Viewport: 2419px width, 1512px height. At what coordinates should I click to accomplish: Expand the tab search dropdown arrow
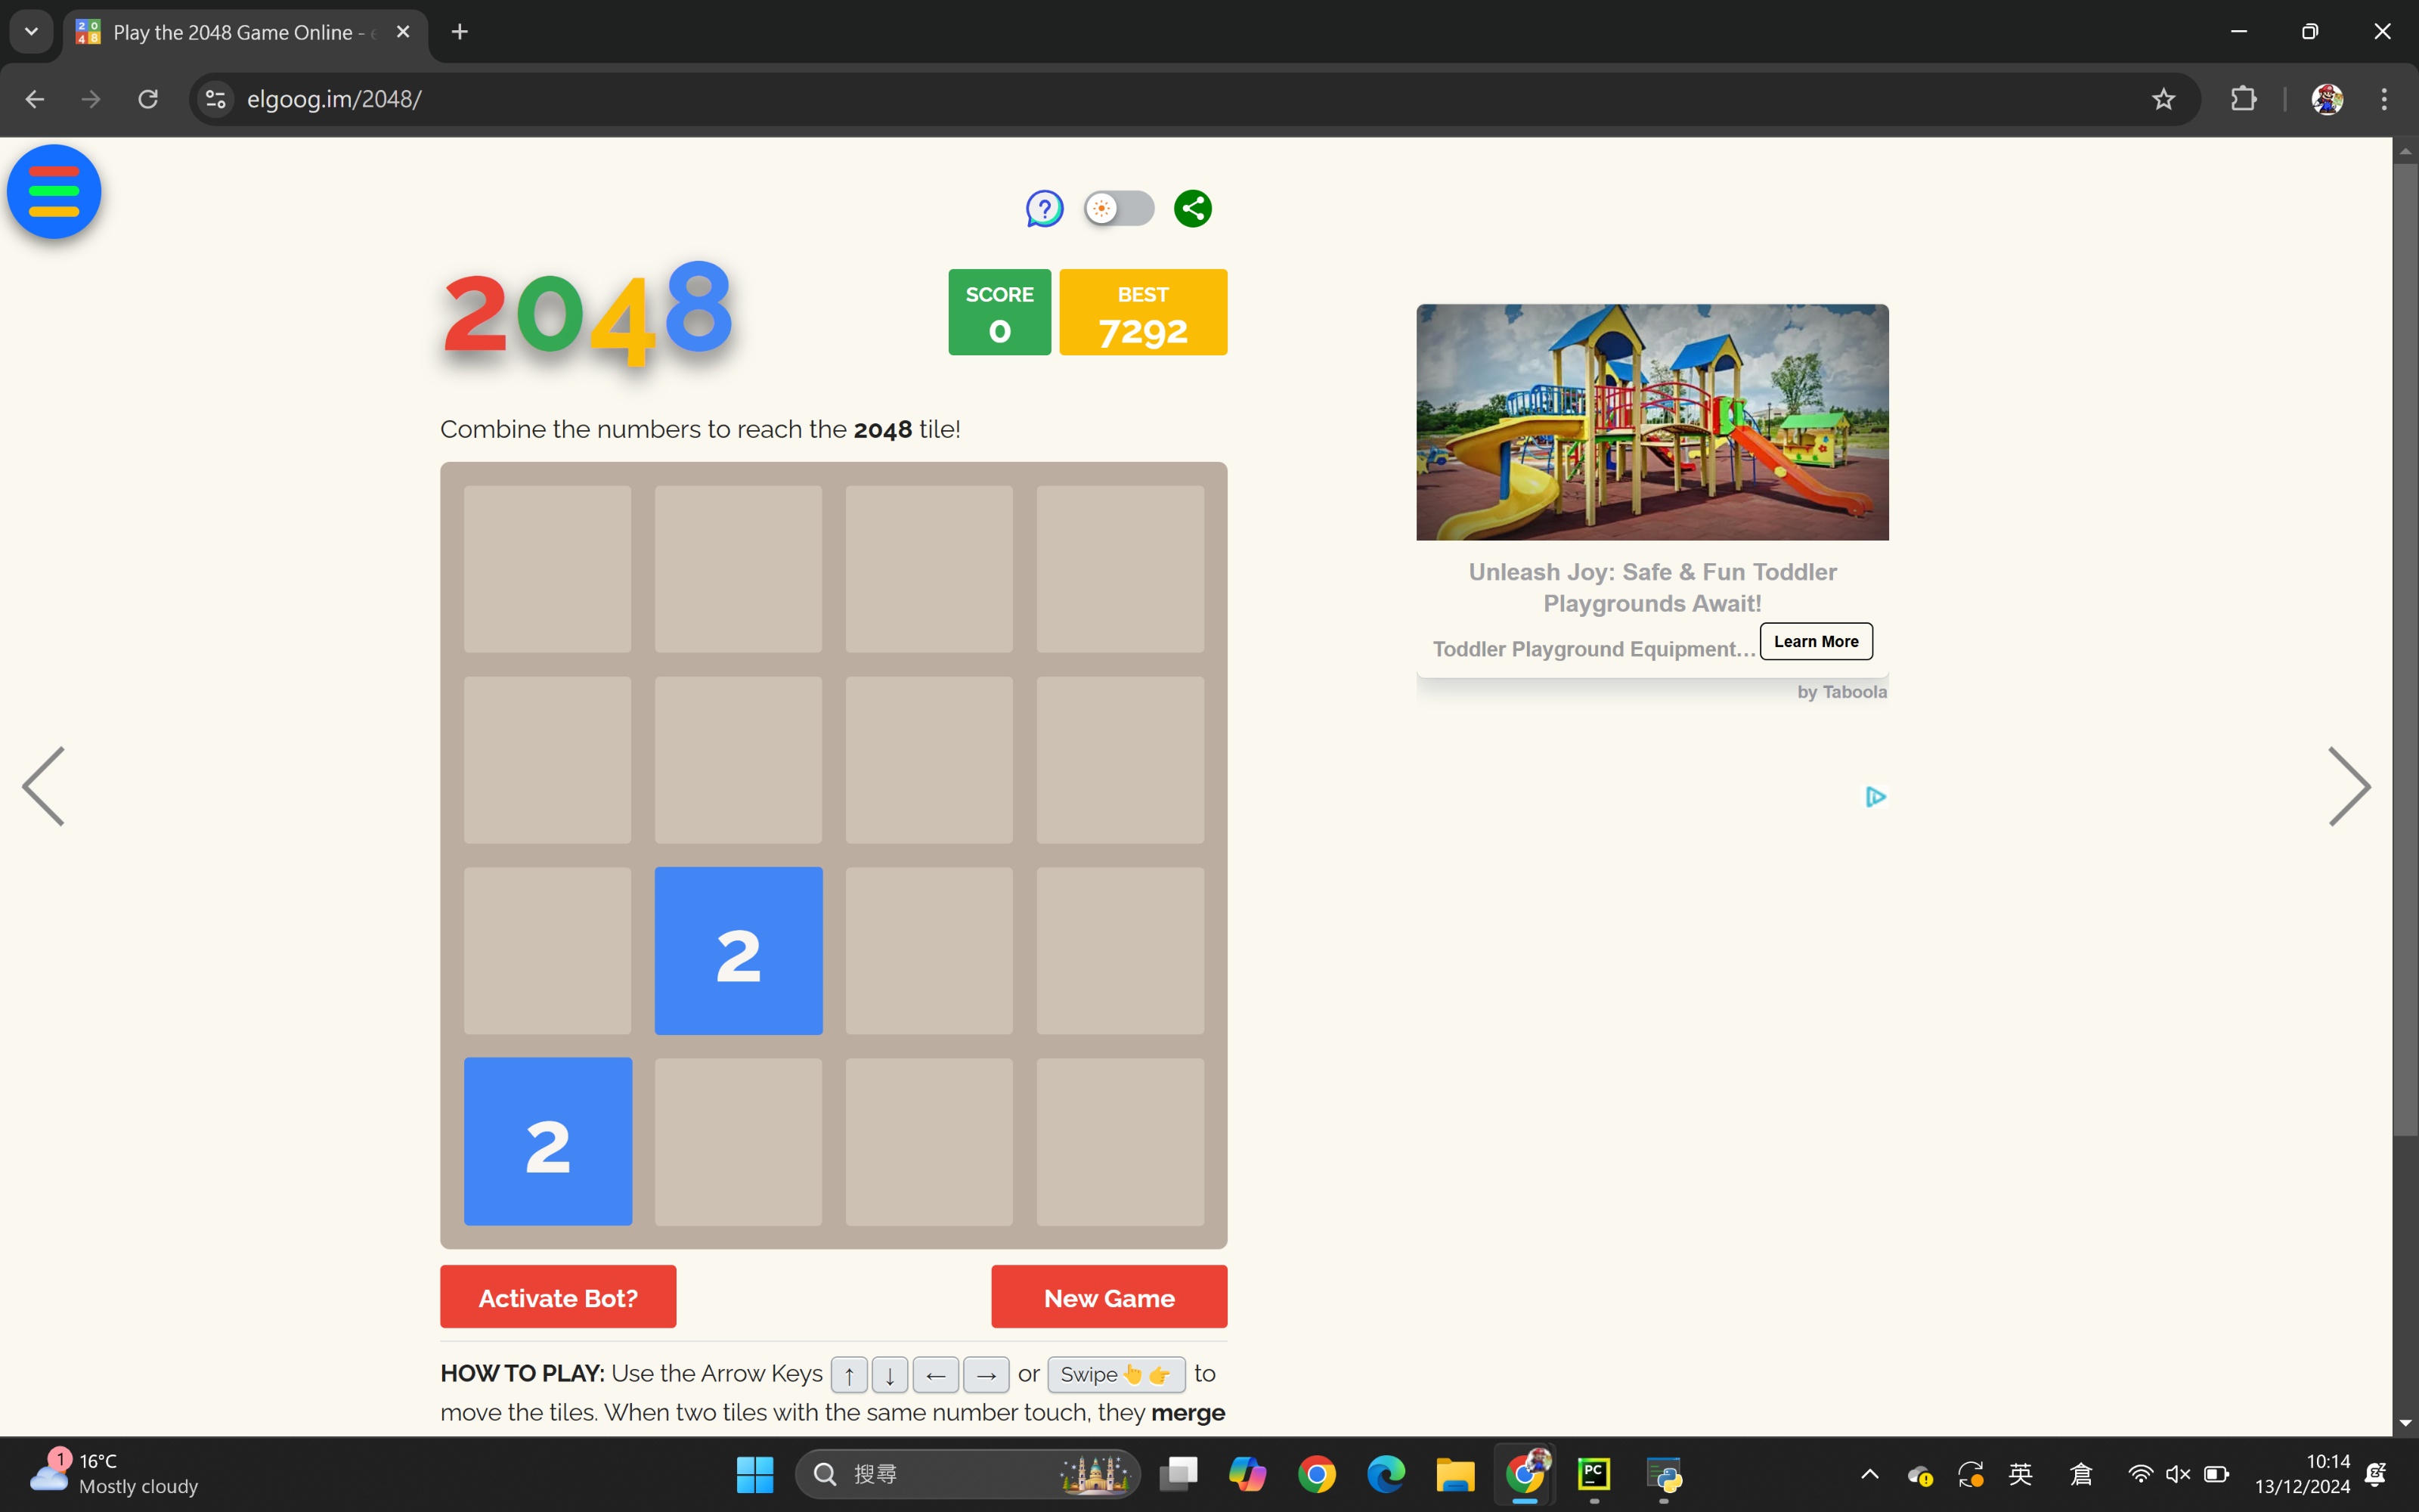31,31
